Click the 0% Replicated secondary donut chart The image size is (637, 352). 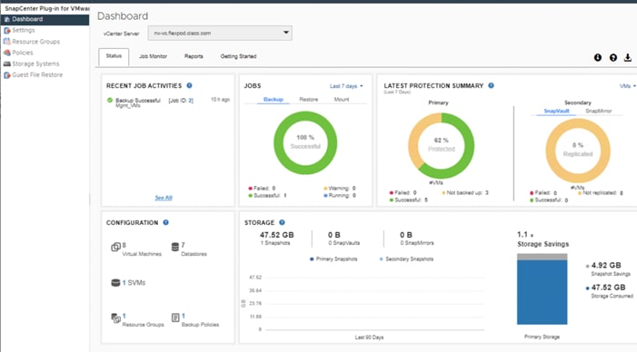(x=578, y=151)
